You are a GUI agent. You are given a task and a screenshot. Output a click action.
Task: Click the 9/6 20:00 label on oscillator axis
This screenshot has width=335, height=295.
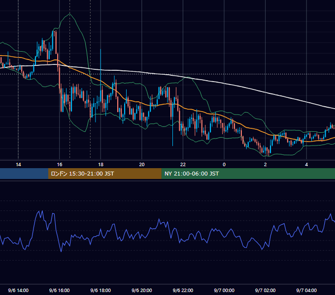click(x=142, y=290)
